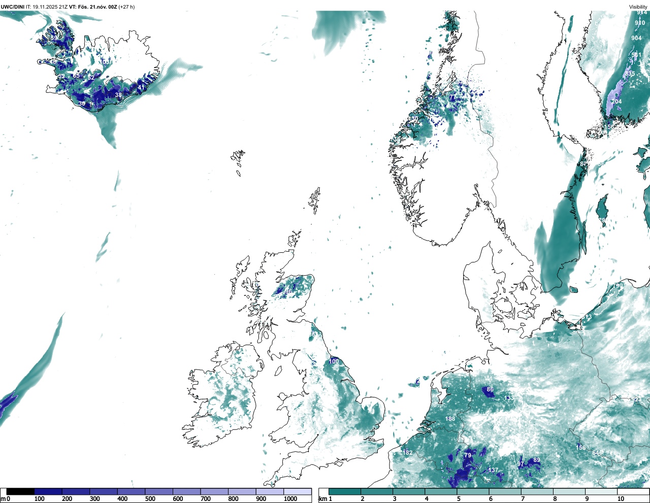650x503 pixels.
Task: Click the '910' value over Finland
Action: pyautogui.click(x=640, y=23)
